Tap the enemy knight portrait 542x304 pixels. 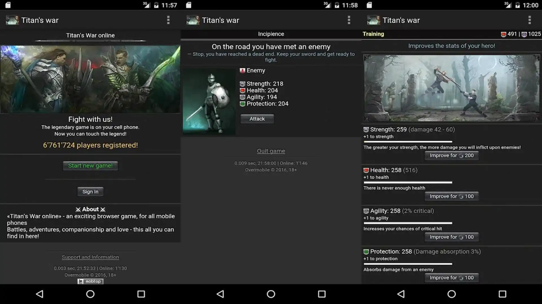209,101
